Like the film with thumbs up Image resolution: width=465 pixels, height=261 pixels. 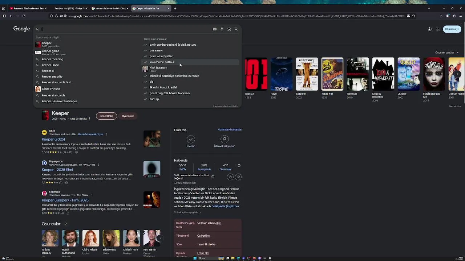230,177
